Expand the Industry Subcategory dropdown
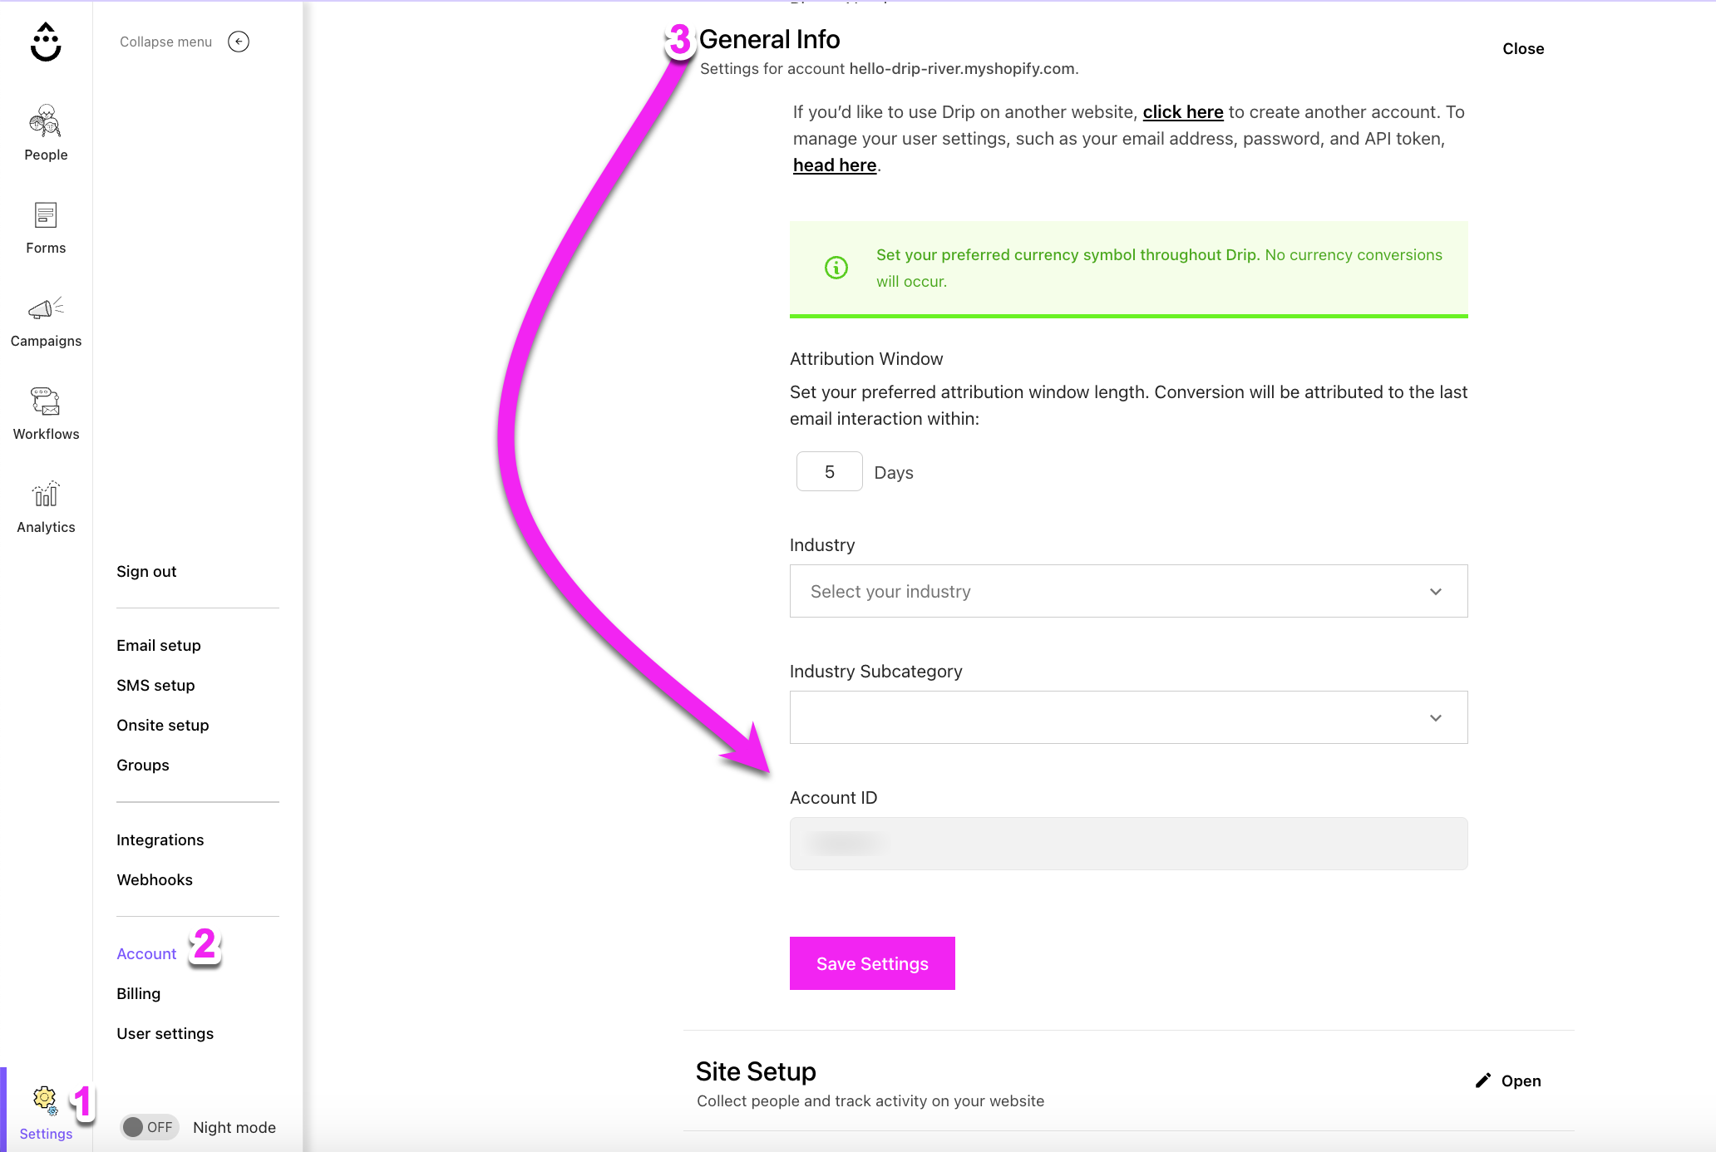Screen dimensions: 1716x1152 [x=1127, y=717]
